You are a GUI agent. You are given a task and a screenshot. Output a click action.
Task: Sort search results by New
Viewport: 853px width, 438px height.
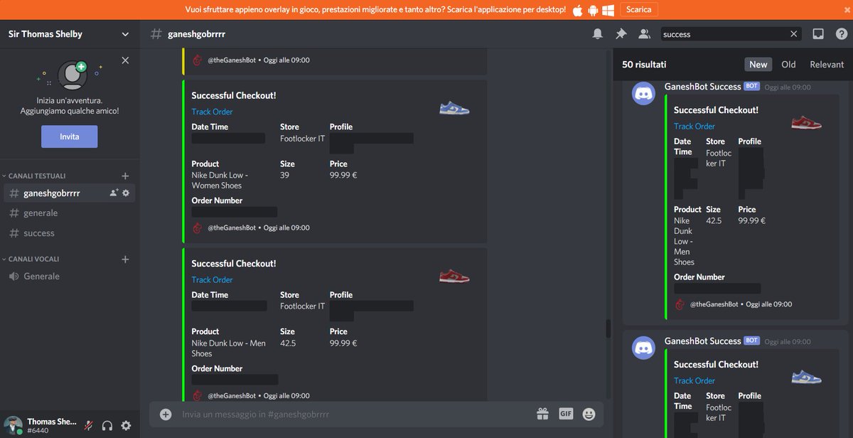tap(758, 64)
